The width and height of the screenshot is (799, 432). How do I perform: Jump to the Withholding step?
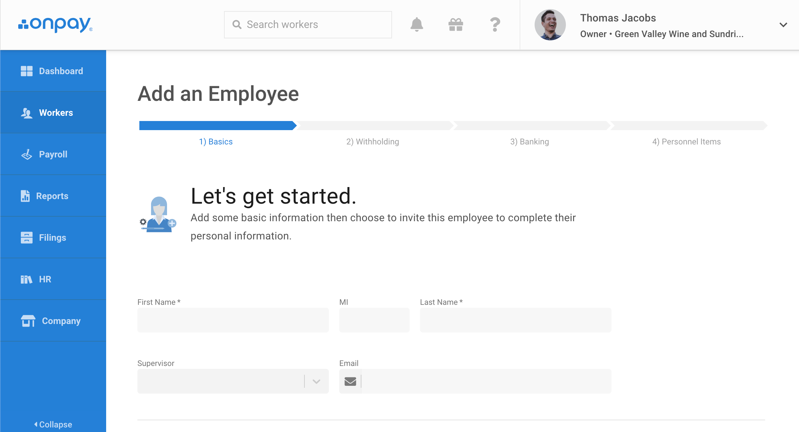(372, 142)
